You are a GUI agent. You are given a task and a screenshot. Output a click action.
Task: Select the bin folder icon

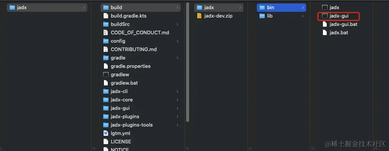(262, 7)
